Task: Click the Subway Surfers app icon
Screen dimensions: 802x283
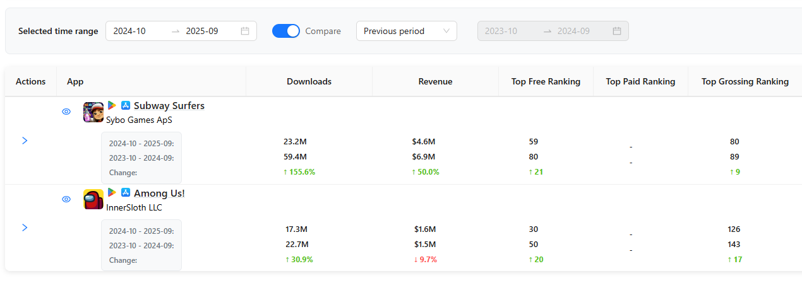Action: tap(93, 112)
